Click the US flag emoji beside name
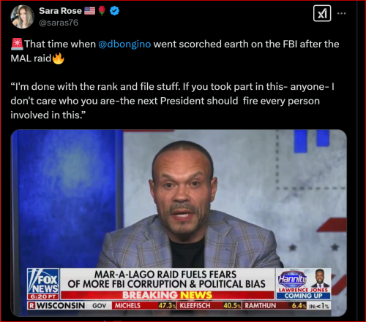The height and width of the screenshot is (322, 366). click(x=89, y=11)
